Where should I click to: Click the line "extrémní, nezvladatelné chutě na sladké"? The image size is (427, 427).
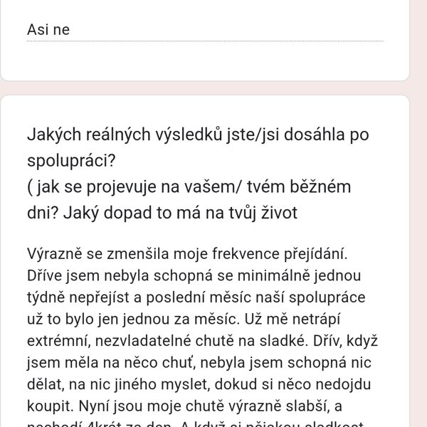pos(202,341)
